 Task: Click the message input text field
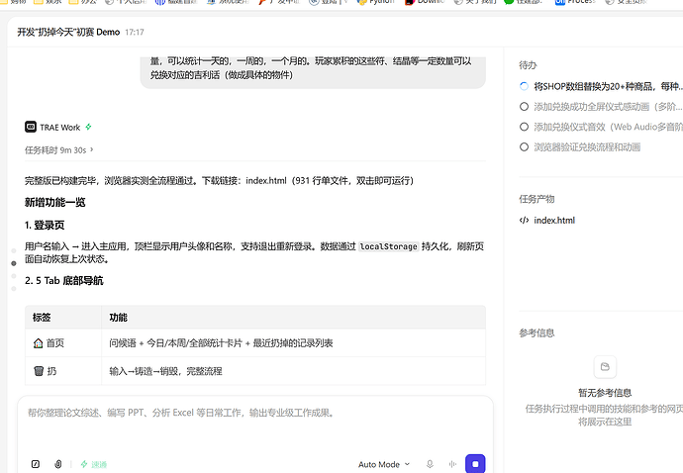pyautogui.click(x=255, y=425)
